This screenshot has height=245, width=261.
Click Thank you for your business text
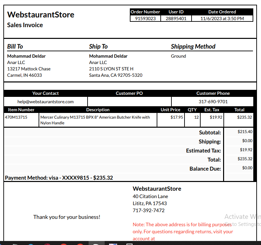66,217
